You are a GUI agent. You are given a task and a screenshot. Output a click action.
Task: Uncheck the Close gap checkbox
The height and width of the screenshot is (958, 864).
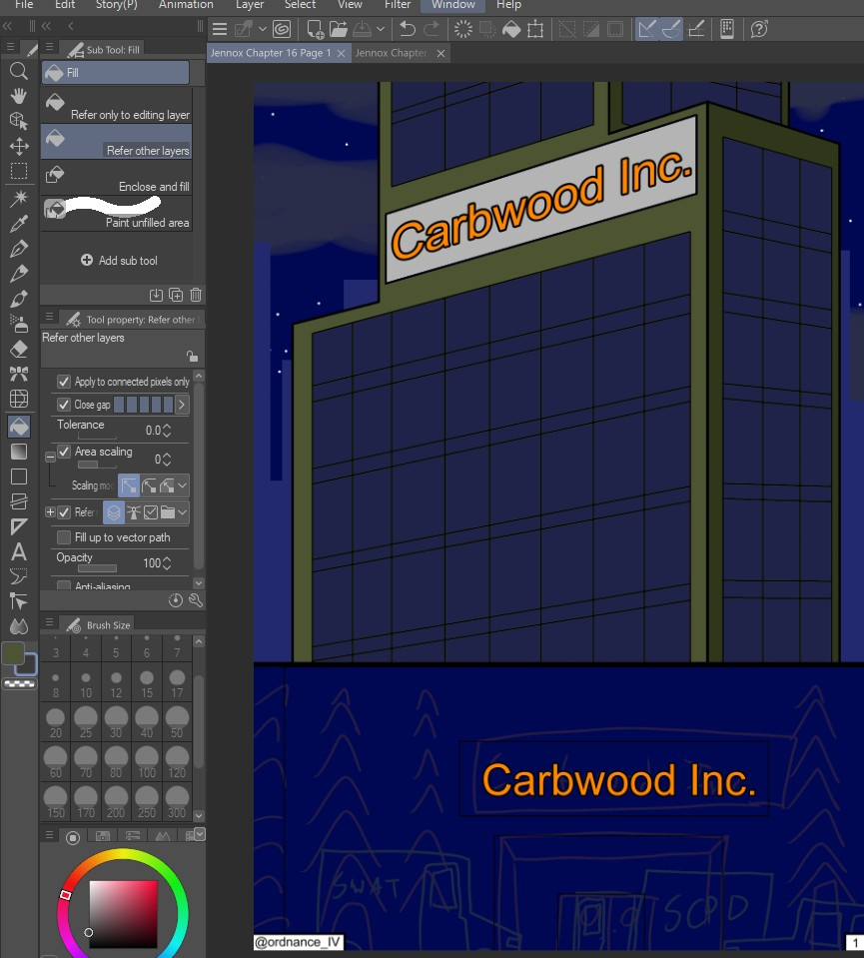(x=64, y=405)
